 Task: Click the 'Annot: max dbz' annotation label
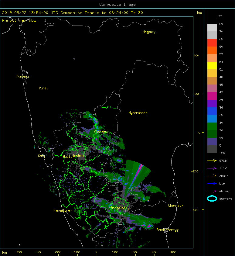19,21
